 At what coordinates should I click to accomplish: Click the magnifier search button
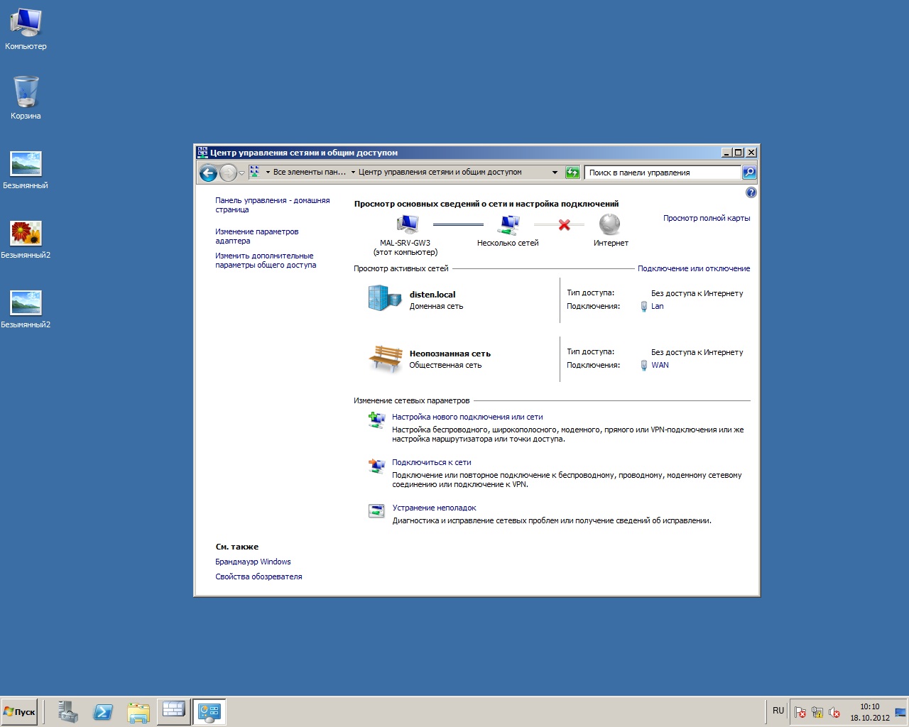(749, 173)
